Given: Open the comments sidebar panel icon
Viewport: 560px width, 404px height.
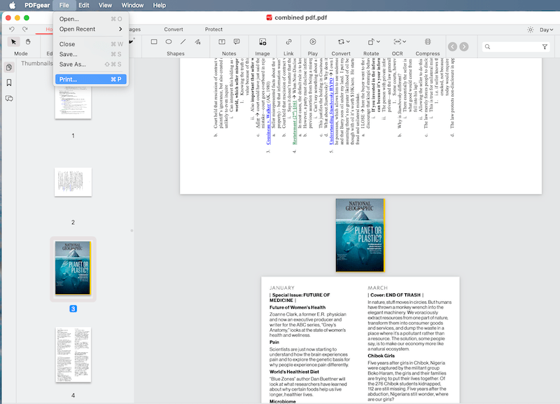Looking at the screenshot, I should (x=9, y=98).
